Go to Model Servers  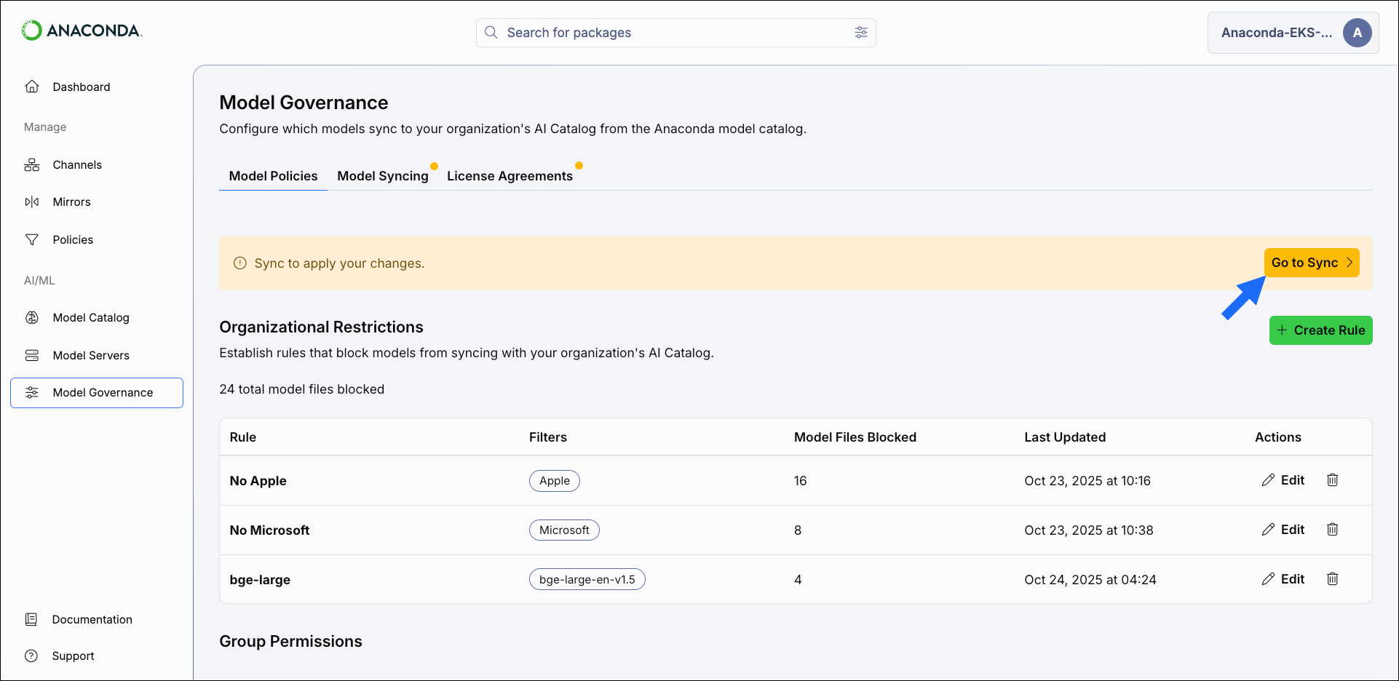click(x=90, y=356)
